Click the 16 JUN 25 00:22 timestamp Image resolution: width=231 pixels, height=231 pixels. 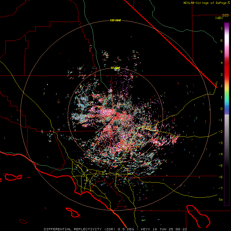[169, 229]
